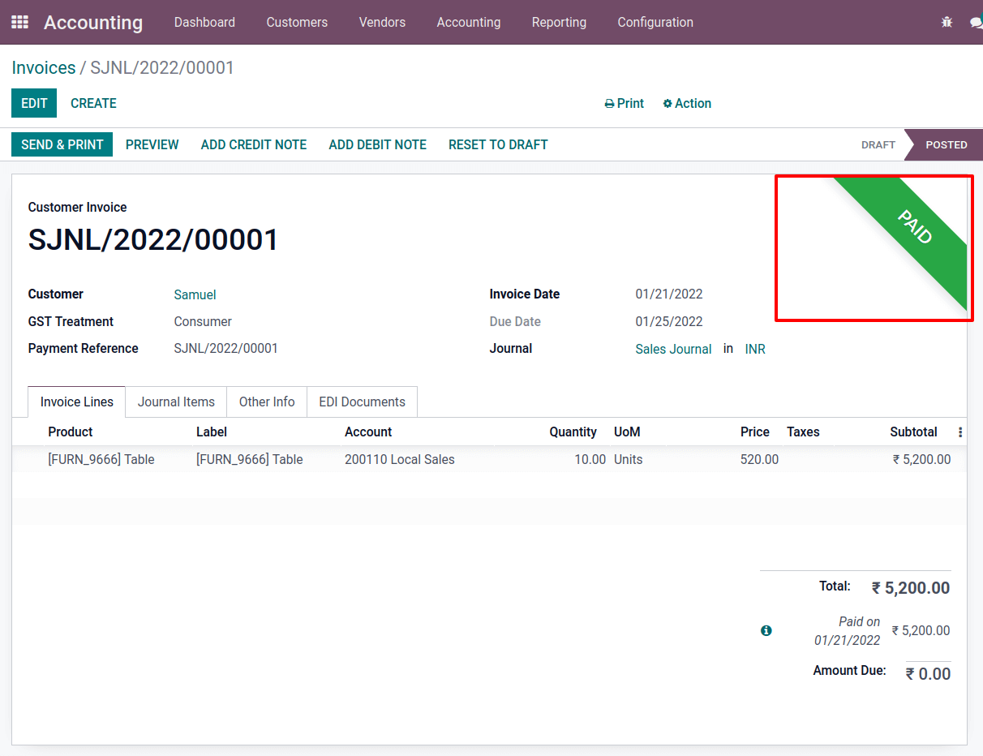The width and height of the screenshot is (983, 756).
Task: Open the Vendors menu
Action: tap(382, 22)
